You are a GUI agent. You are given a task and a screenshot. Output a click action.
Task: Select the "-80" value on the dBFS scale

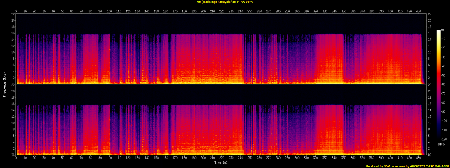click(x=444, y=103)
